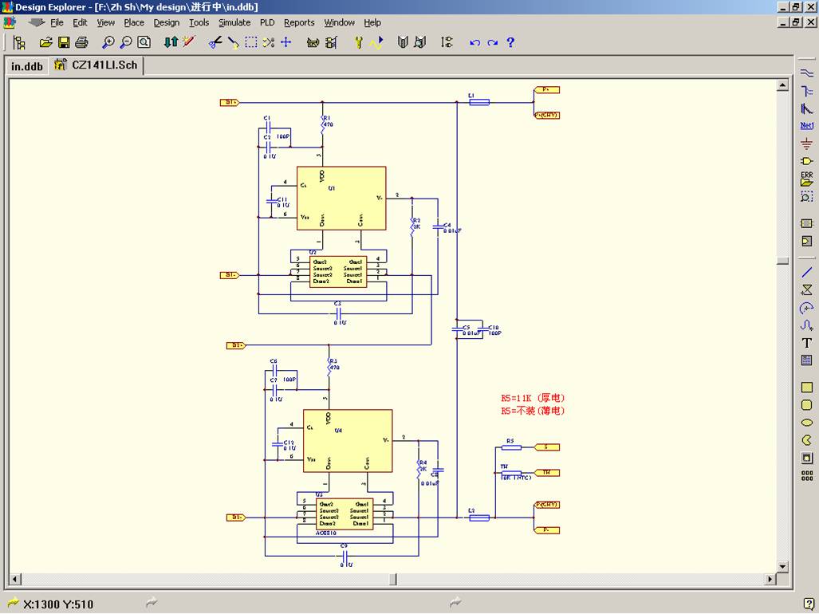Open add/remove library book icon
Screen dimensions: 819x614
[402, 42]
